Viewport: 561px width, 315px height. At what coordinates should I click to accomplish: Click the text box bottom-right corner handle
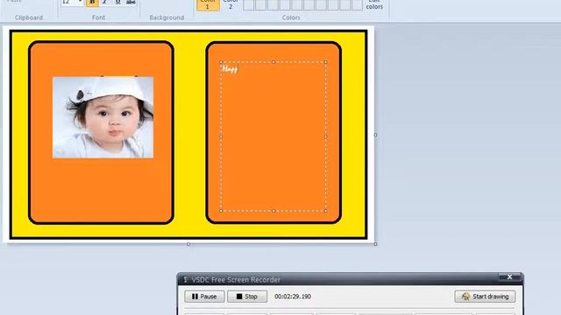coord(325,211)
